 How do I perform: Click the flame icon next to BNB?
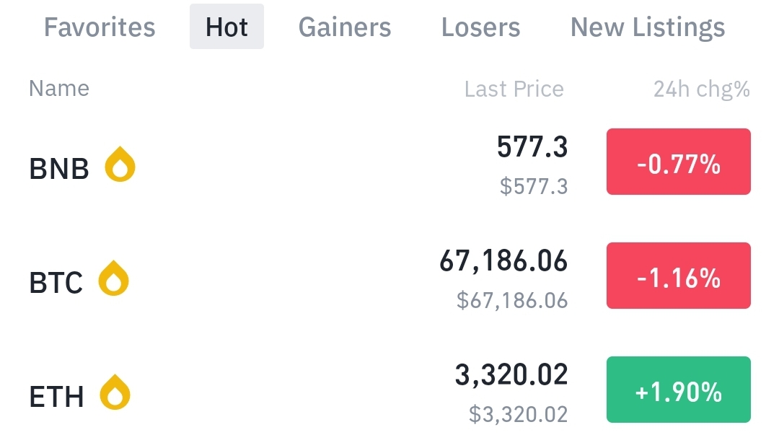click(x=120, y=164)
